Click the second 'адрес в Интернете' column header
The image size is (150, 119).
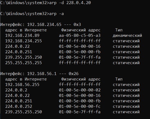26,79
